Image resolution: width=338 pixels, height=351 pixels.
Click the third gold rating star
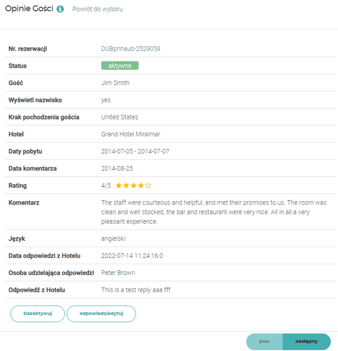coord(134,186)
